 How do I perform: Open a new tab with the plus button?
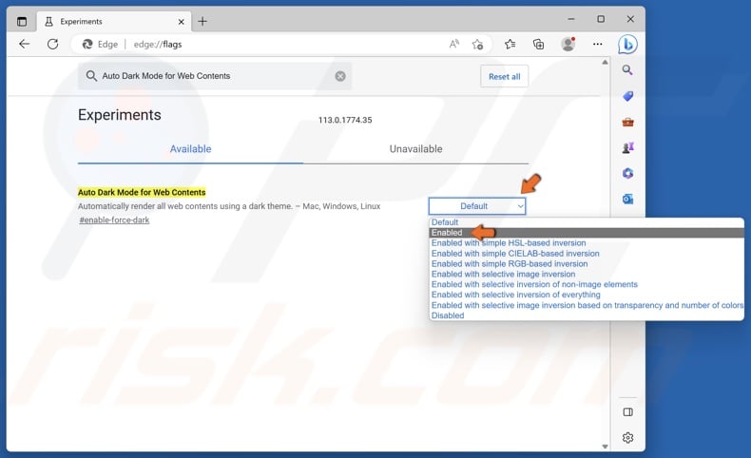click(202, 21)
